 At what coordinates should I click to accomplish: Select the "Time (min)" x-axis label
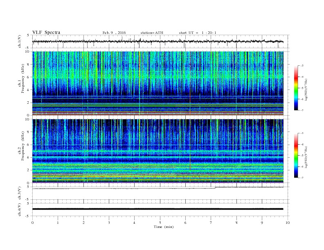(164, 227)
